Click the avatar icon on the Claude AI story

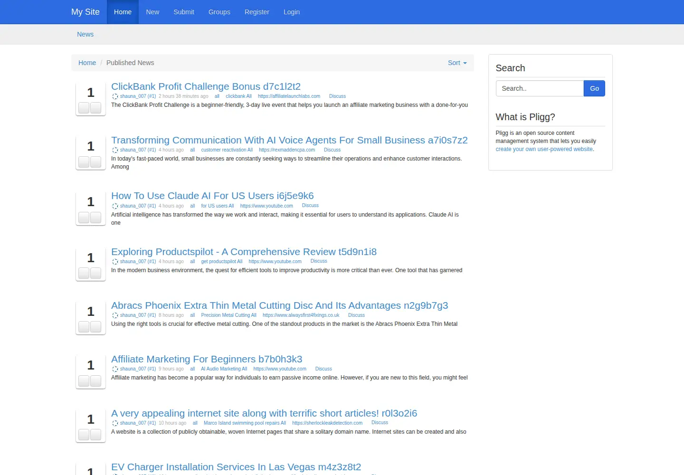point(115,206)
